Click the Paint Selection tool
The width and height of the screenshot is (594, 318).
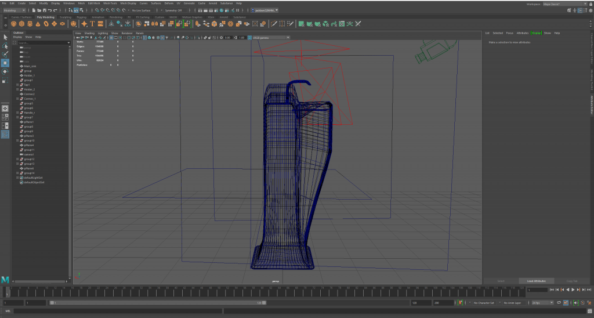[x=5, y=54]
